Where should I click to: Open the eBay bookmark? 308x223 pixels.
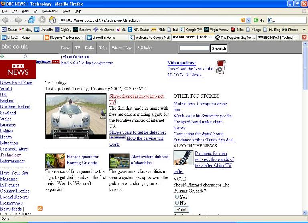[x=26, y=30]
